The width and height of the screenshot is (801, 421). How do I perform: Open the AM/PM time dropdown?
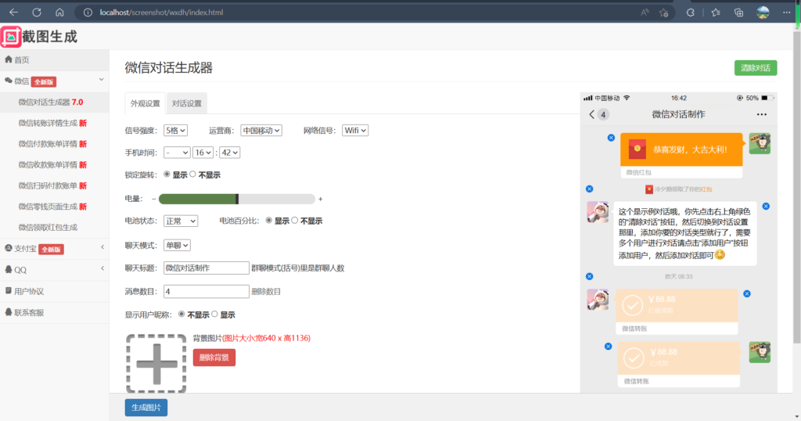click(x=177, y=153)
